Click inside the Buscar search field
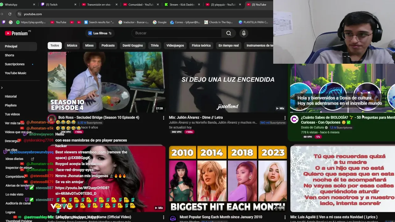Image resolution: width=395 pixels, height=222 pixels. click(x=177, y=33)
